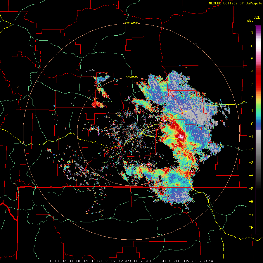Click the 100 NMI range ring label
Viewport: 263px width, 263px height.
pos(131,23)
